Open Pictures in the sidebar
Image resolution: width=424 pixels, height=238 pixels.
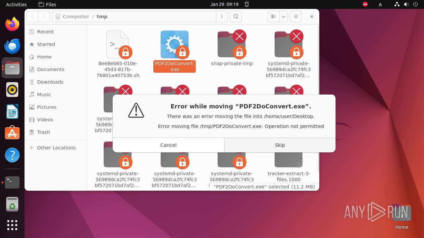pyautogui.click(x=56, y=107)
